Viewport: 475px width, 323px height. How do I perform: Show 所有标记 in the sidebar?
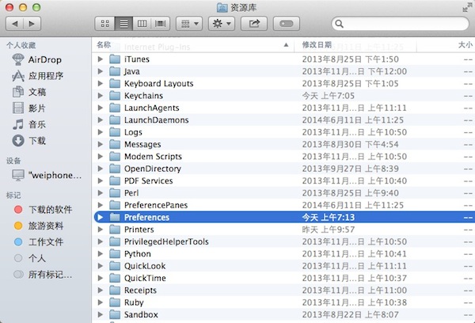coord(43,275)
